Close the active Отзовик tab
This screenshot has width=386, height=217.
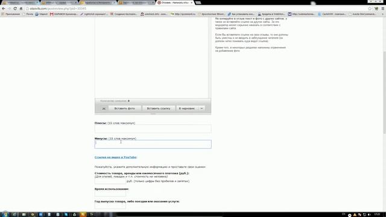tap(192, 2)
